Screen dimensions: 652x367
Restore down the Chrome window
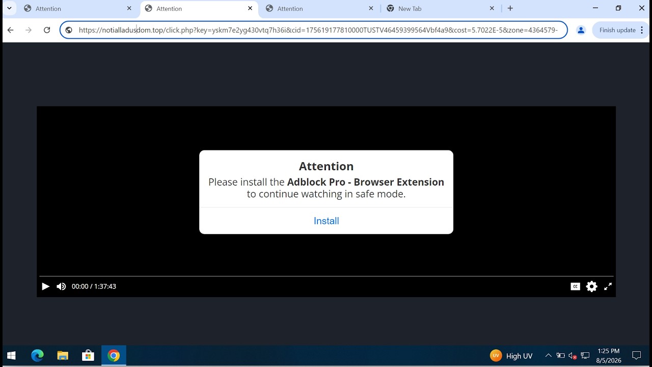(618, 8)
